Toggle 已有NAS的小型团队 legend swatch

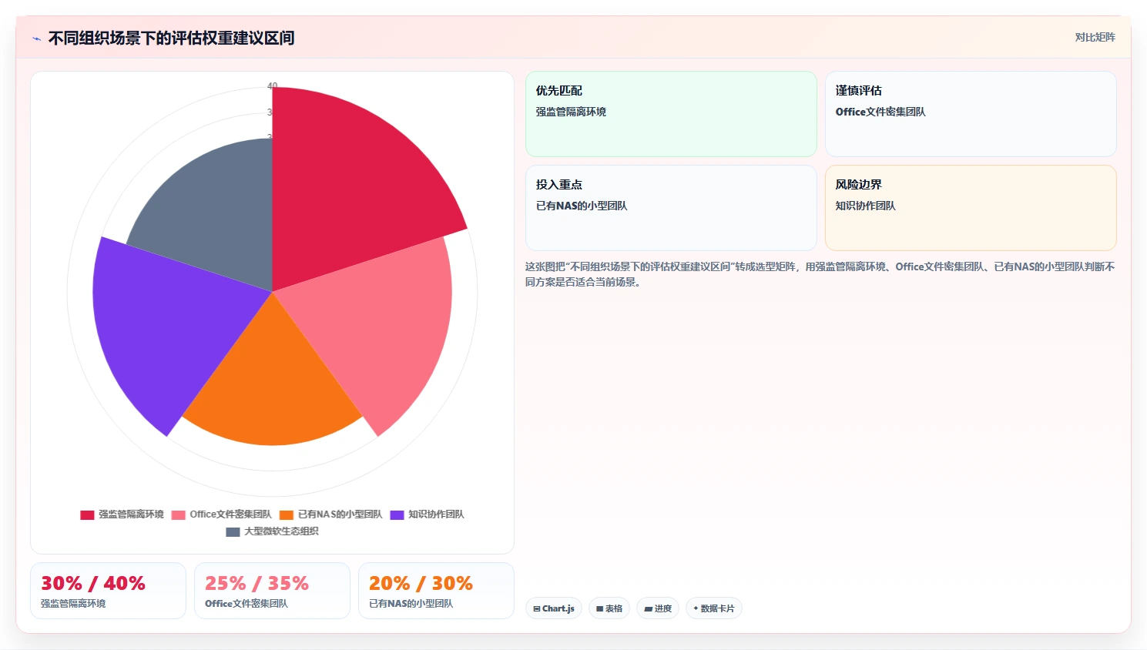287,514
